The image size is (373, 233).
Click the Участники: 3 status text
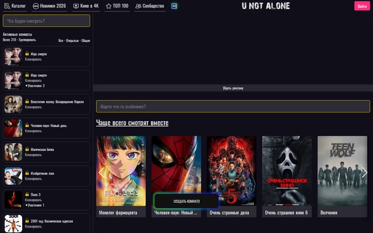pos(36,86)
